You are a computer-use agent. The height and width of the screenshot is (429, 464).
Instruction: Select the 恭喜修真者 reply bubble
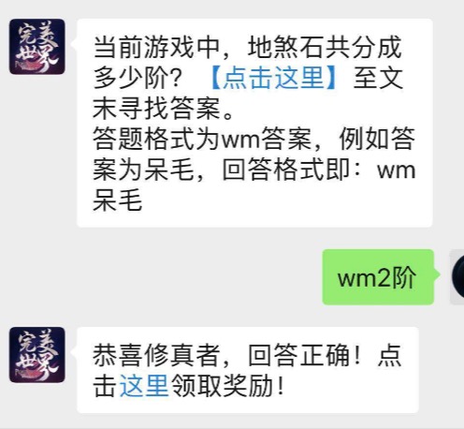click(248, 370)
